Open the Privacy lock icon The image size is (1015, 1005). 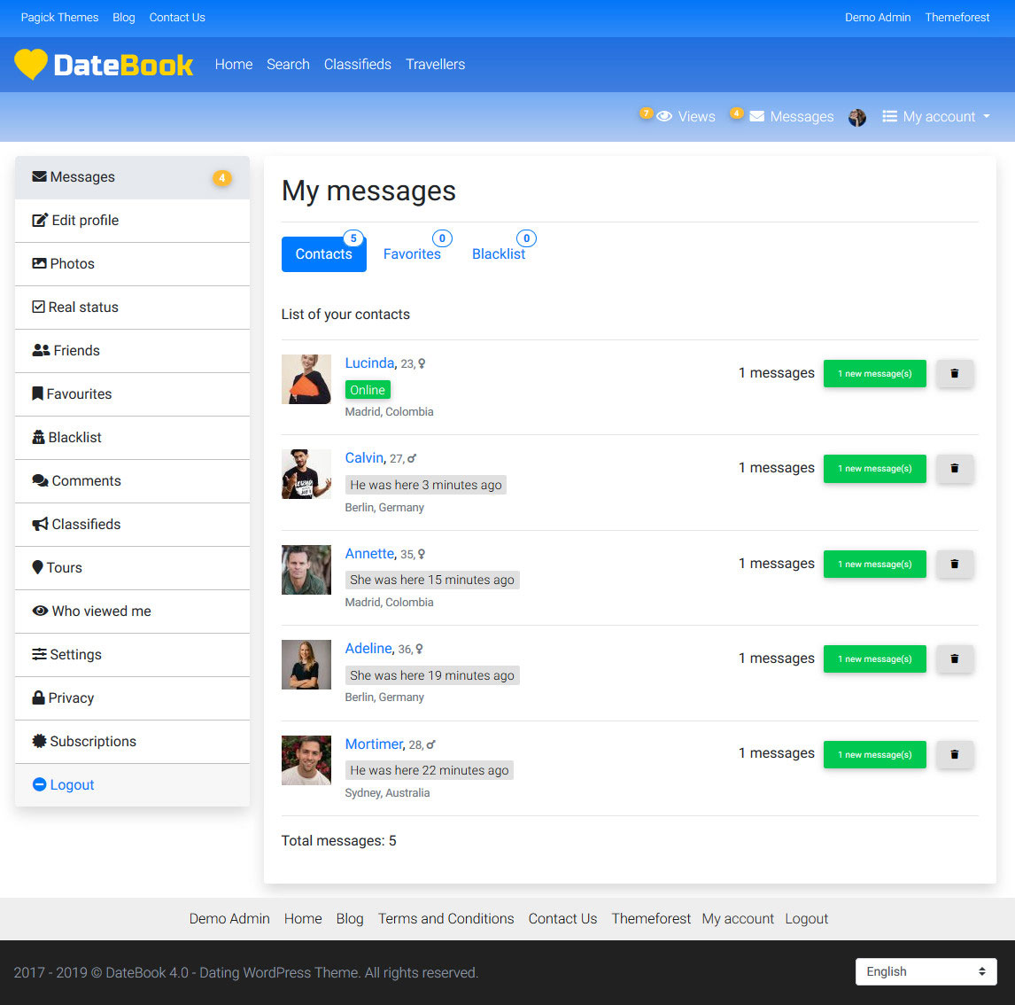[39, 697]
